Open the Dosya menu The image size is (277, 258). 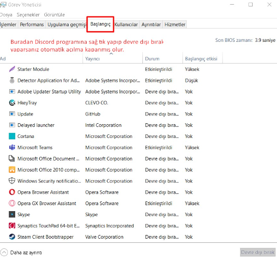[x=6, y=15]
